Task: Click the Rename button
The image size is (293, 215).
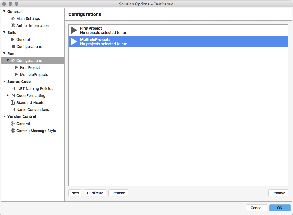Action: click(x=118, y=193)
